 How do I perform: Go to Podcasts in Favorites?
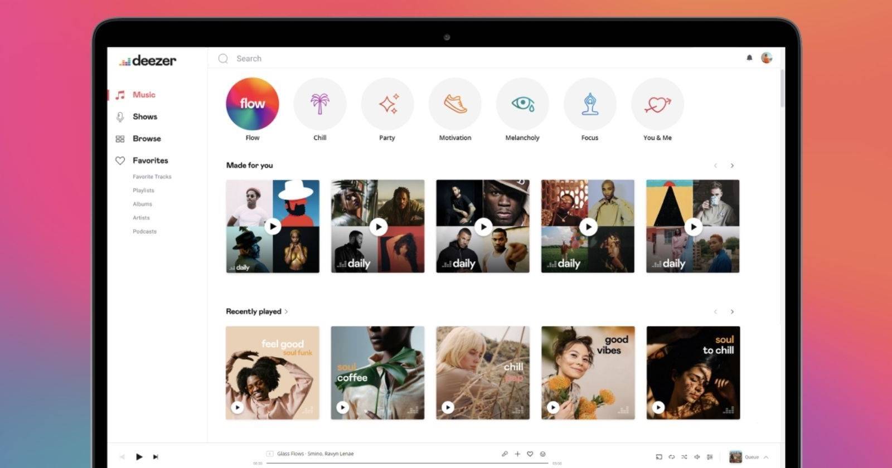click(144, 231)
